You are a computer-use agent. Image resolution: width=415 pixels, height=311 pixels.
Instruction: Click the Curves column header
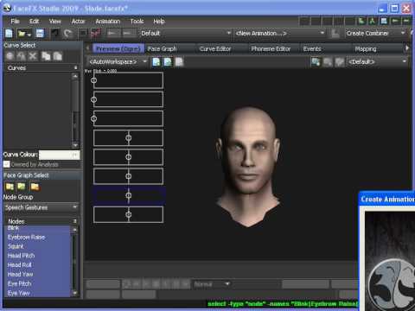(41, 67)
